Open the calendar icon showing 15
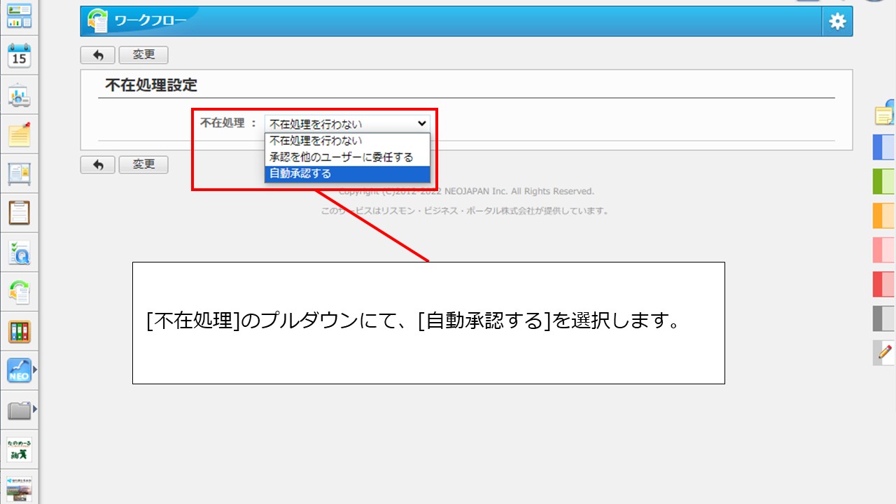Screen dimensions: 896x504 coord(19,55)
